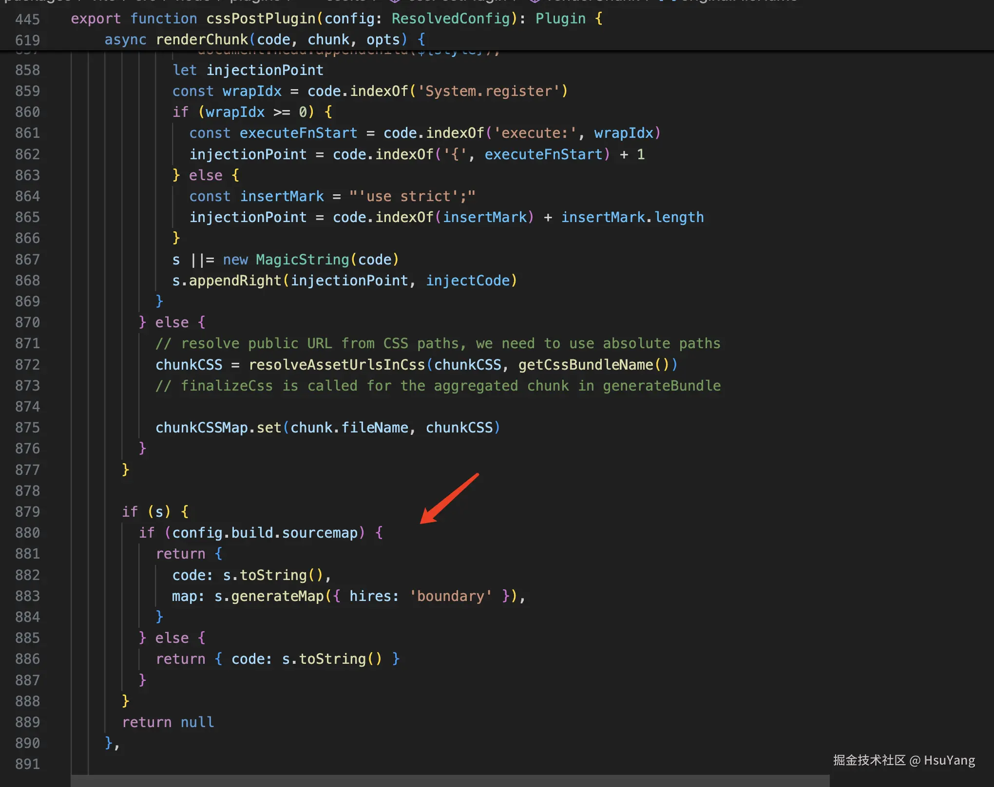994x787 pixels.
Task: Place cursor on config.build.sourcemap condition
Action: point(265,533)
